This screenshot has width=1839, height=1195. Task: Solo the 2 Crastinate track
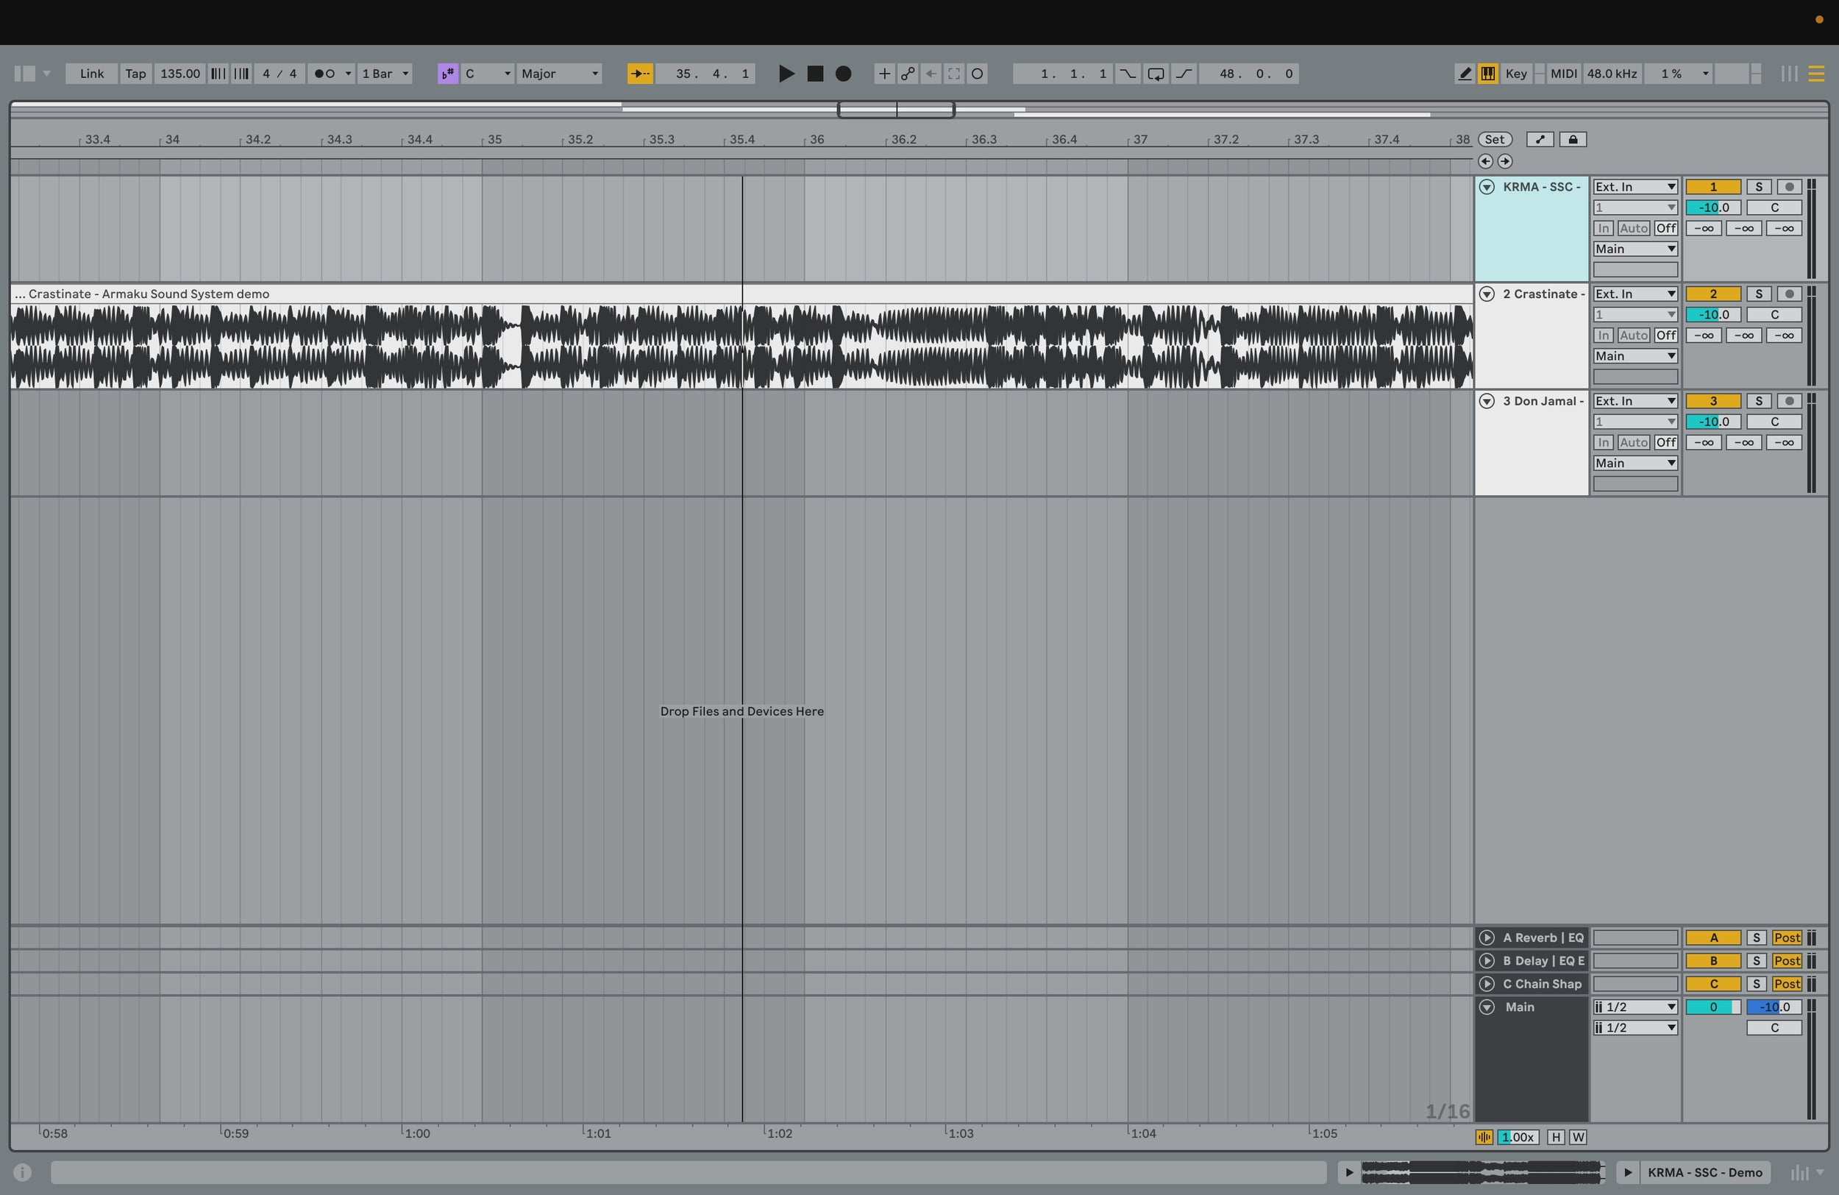pyautogui.click(x=1758, y=294)
